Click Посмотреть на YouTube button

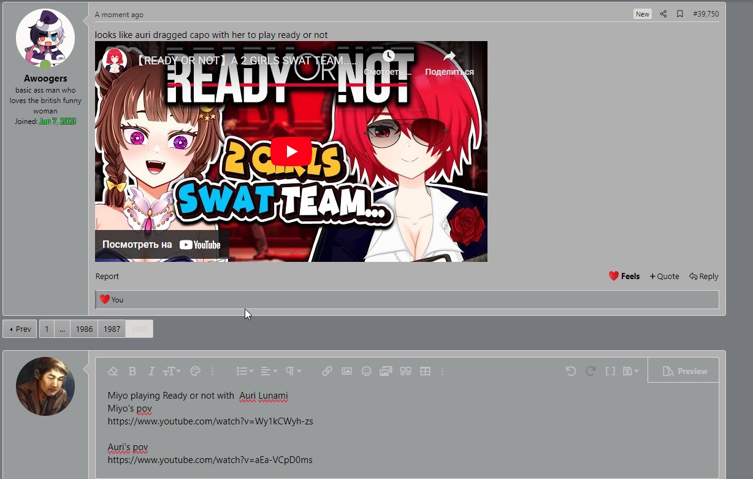(x=162, y=244)
